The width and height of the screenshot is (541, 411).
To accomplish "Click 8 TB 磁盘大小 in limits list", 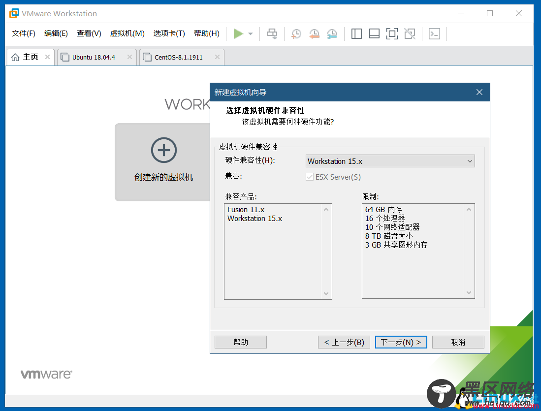I will click(389, 236).
